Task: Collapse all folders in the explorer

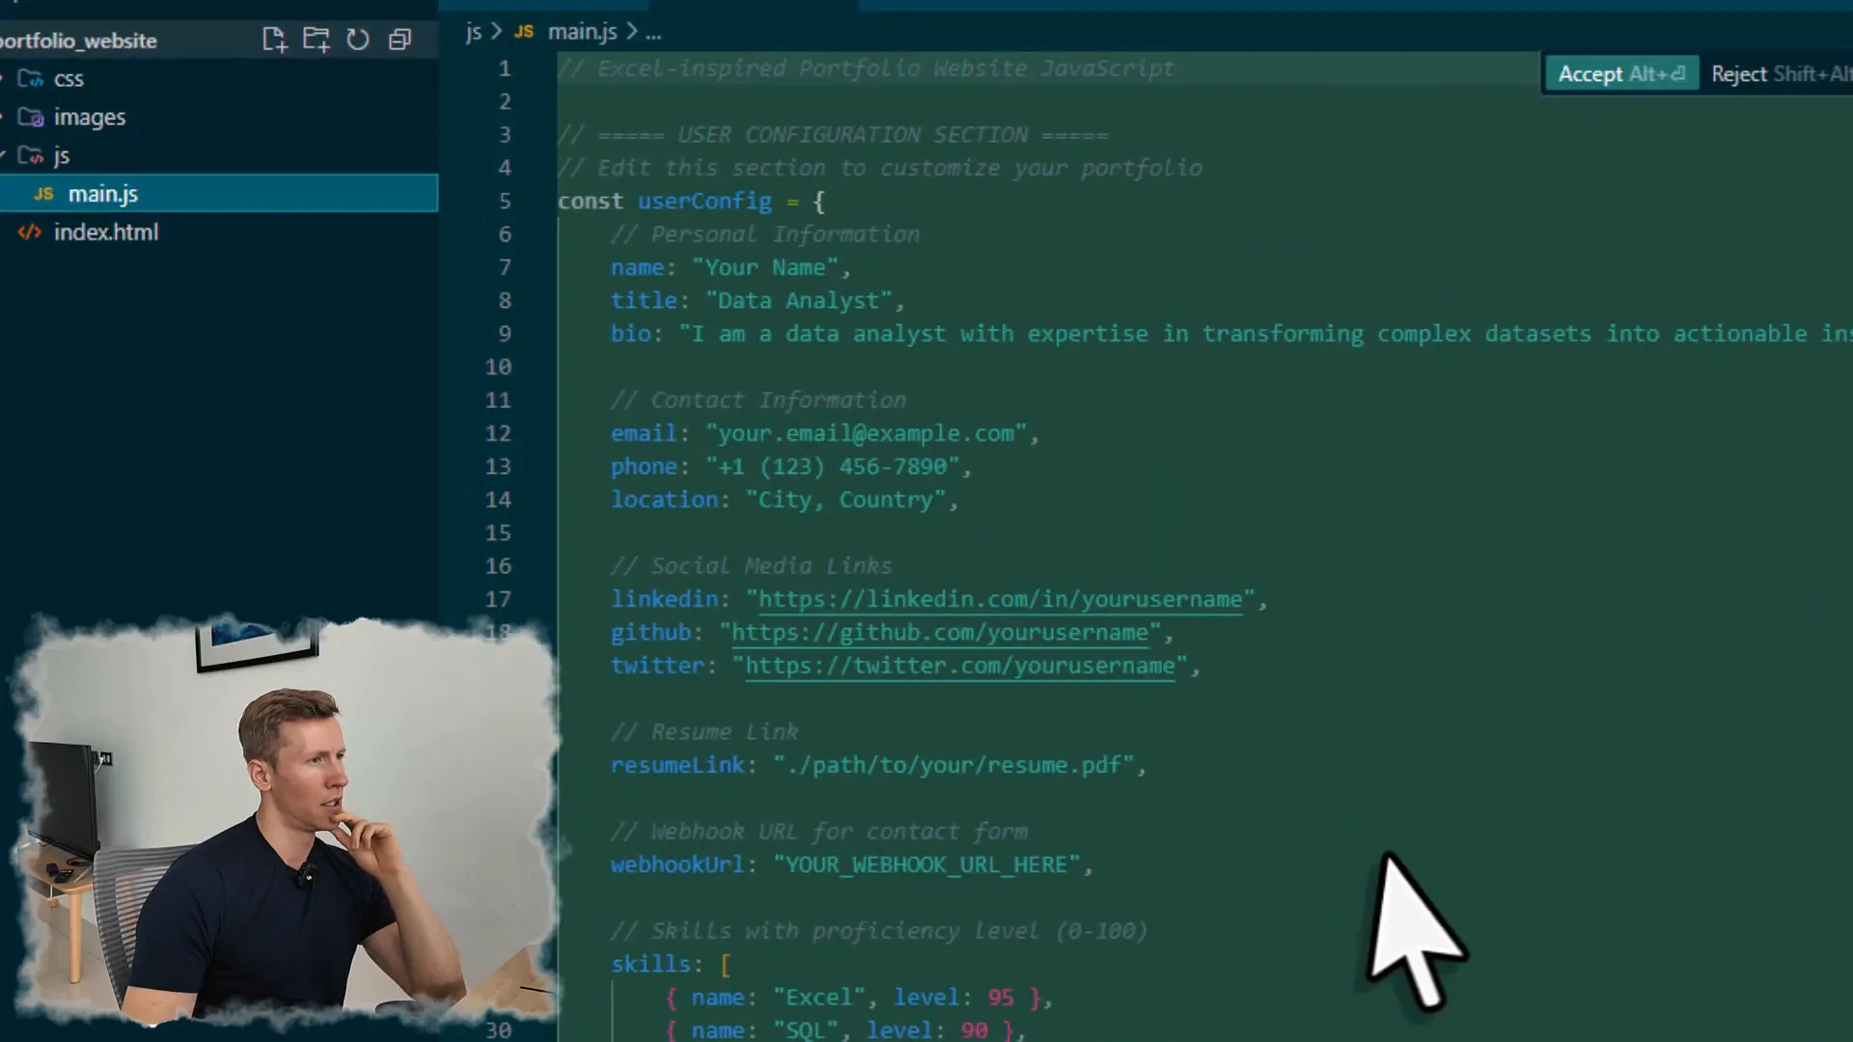Action: (x=400, y=40)
